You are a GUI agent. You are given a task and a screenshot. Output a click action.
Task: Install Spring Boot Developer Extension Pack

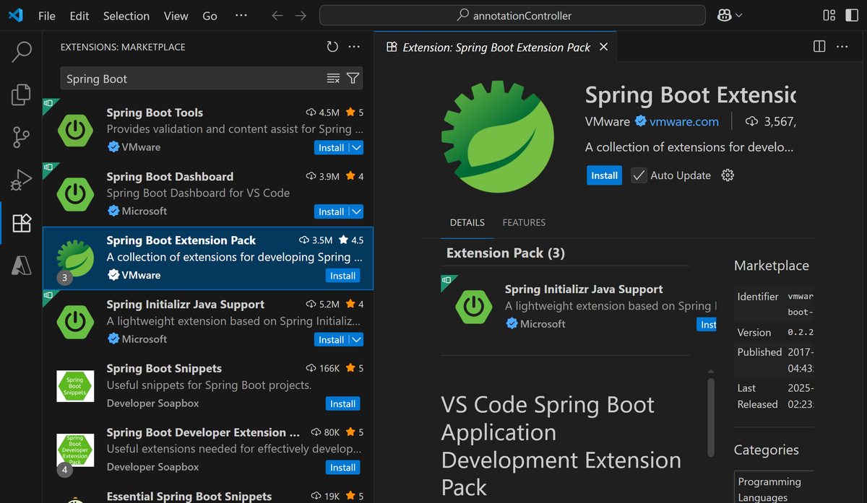click(x=342, y=468)
